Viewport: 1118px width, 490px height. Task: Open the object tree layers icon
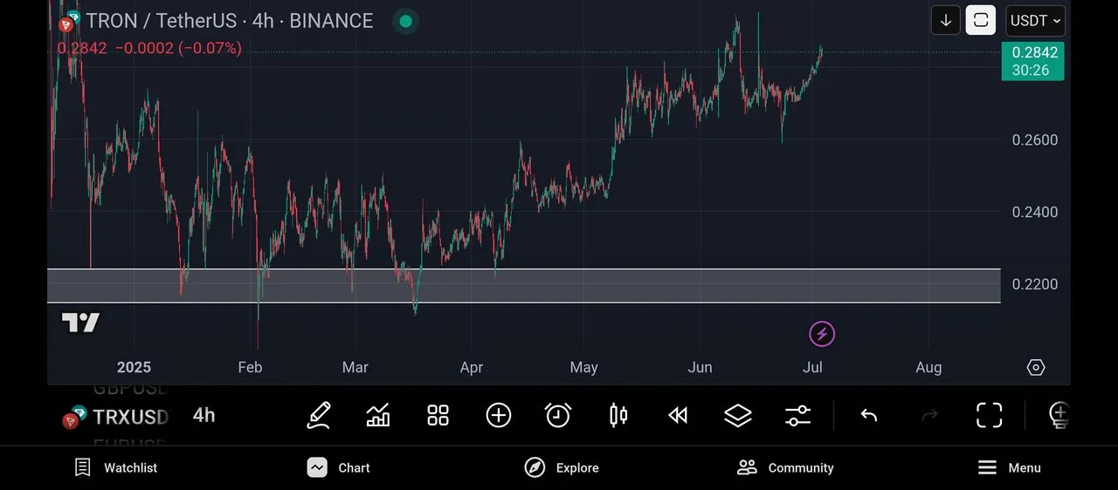pyautogui.click(x=738, y=415)
